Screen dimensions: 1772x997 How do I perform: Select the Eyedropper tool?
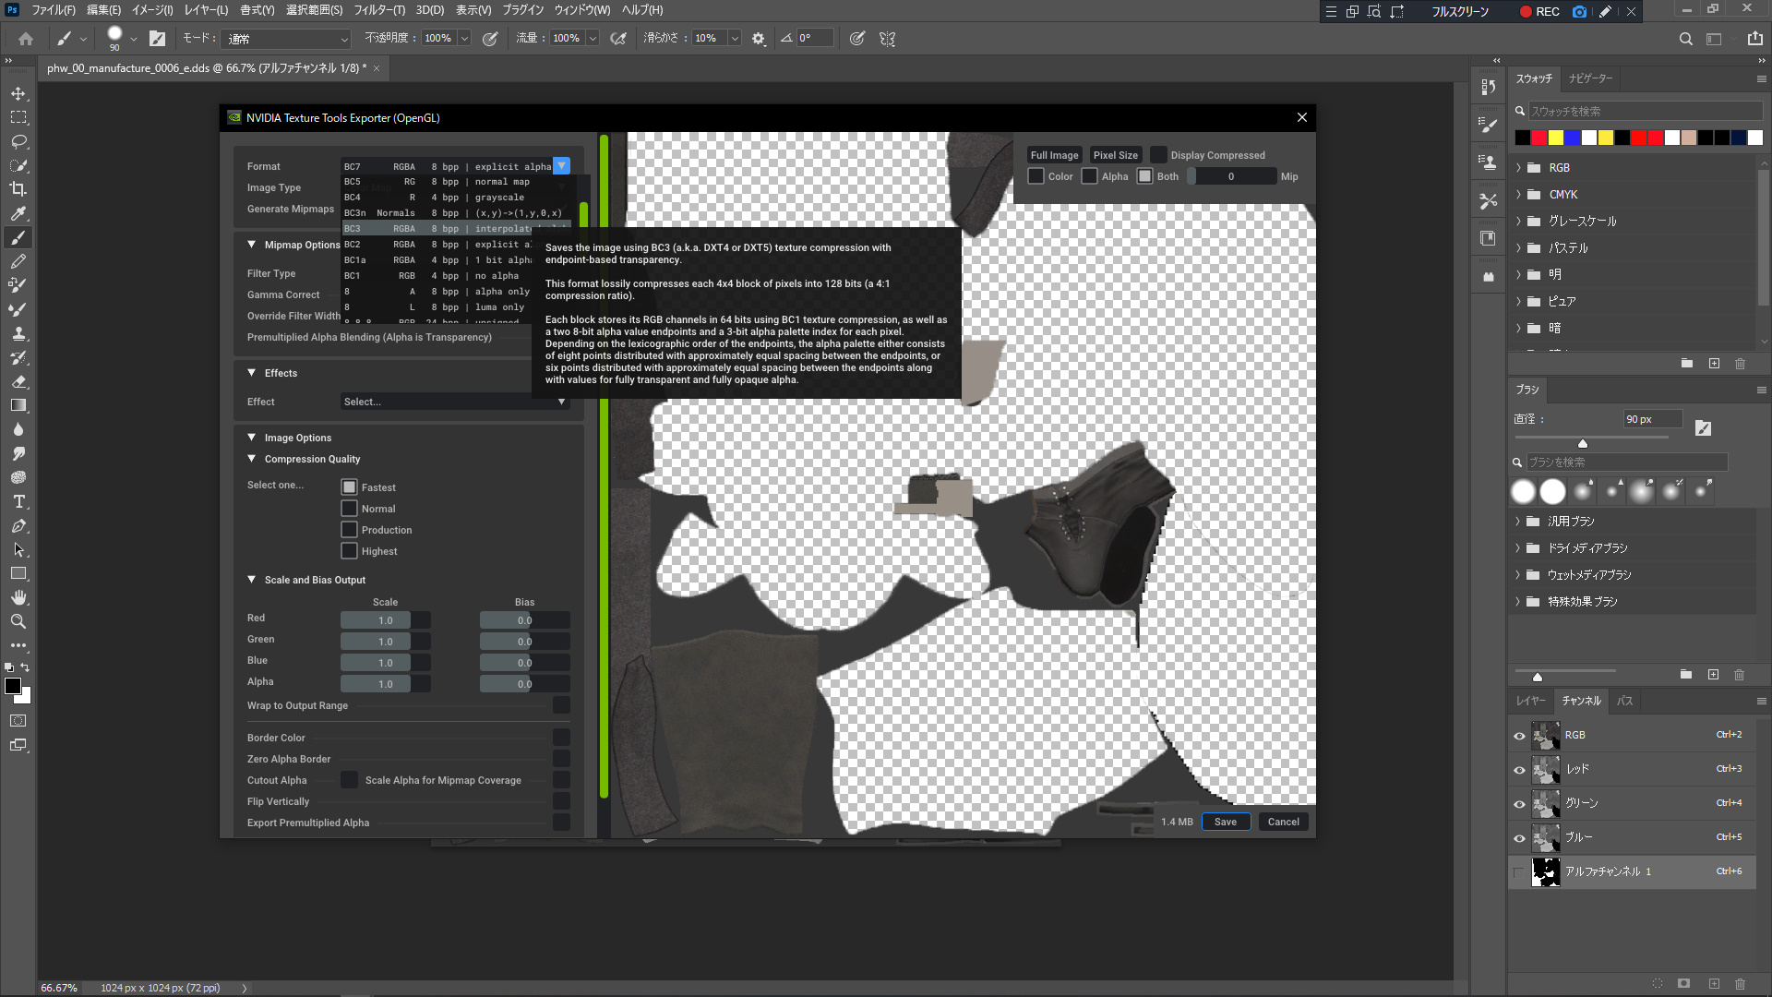pos(18,213)
